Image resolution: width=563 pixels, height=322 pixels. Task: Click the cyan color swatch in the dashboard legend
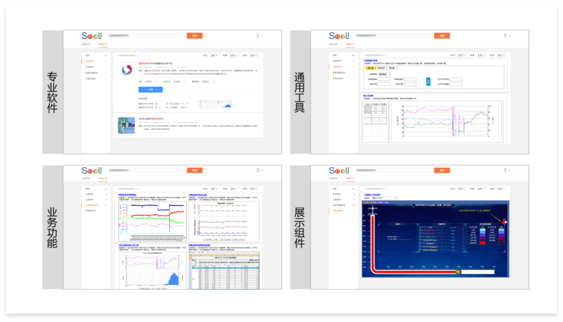[482, 230]
